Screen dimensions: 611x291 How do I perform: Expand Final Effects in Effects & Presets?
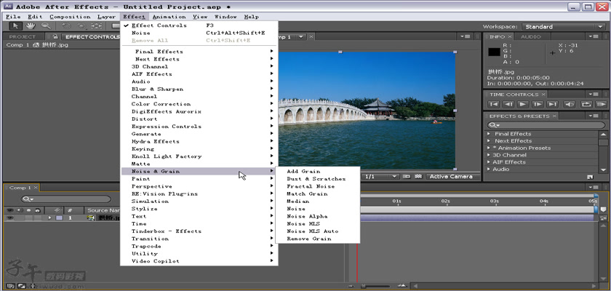[x=489, y=134]
